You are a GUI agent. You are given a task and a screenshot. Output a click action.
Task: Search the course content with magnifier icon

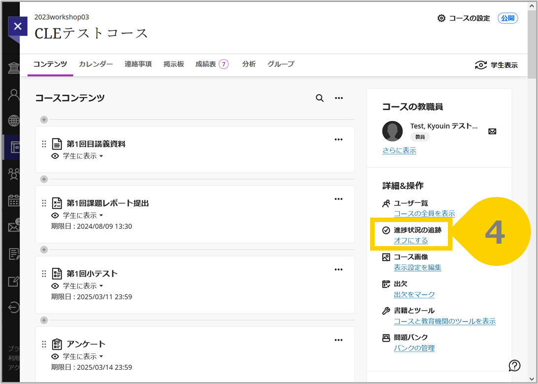(320, 98)
